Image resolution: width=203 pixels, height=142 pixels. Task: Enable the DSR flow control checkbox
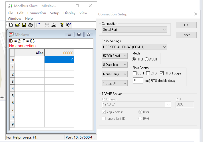pyautogui.click(x=135, y=73)
